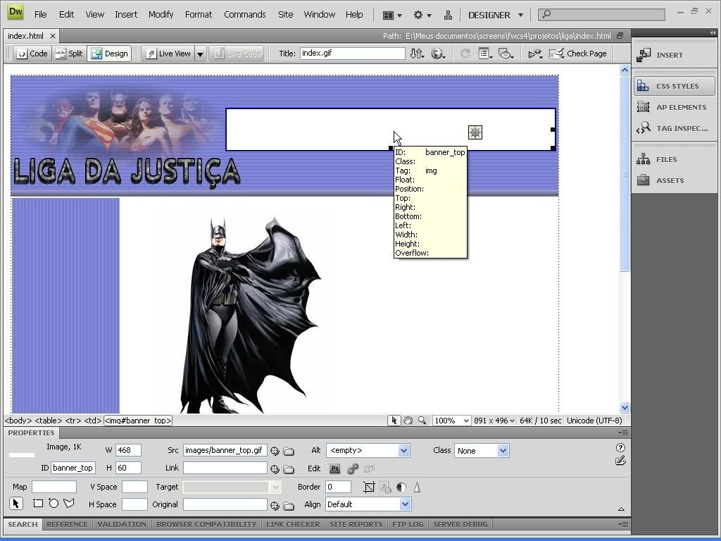Open the CSS Styles panel
The image size is (721, 541).
pos(675,86)
